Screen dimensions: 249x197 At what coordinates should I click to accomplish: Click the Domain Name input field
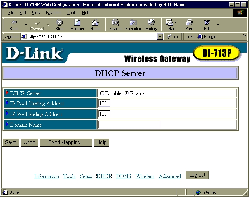tap(129, 125)
